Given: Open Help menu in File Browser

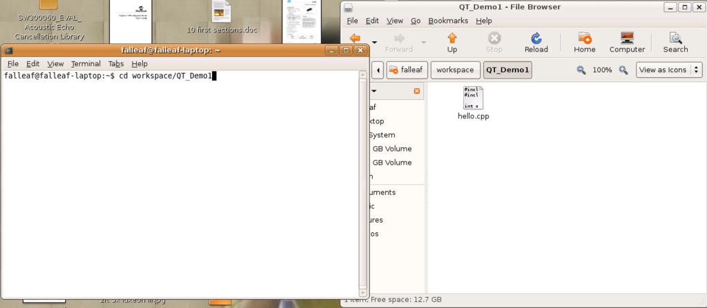Looking at the screenshot, I should click(484, 21).
